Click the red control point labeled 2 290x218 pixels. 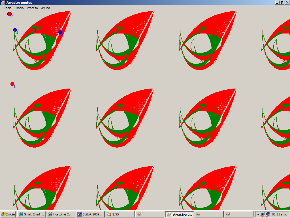coord(9,14)
